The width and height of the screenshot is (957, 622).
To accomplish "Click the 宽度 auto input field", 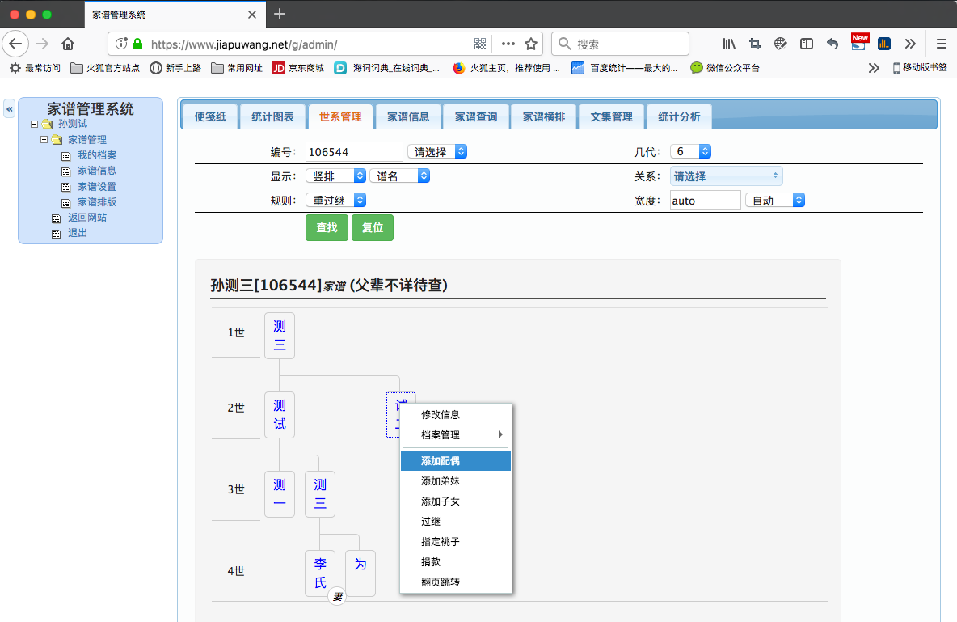I will click(x=705, y=201).
